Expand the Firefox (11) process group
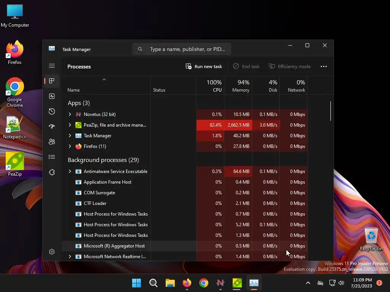Viewport: 390px width, 292px height. [70, 146]
